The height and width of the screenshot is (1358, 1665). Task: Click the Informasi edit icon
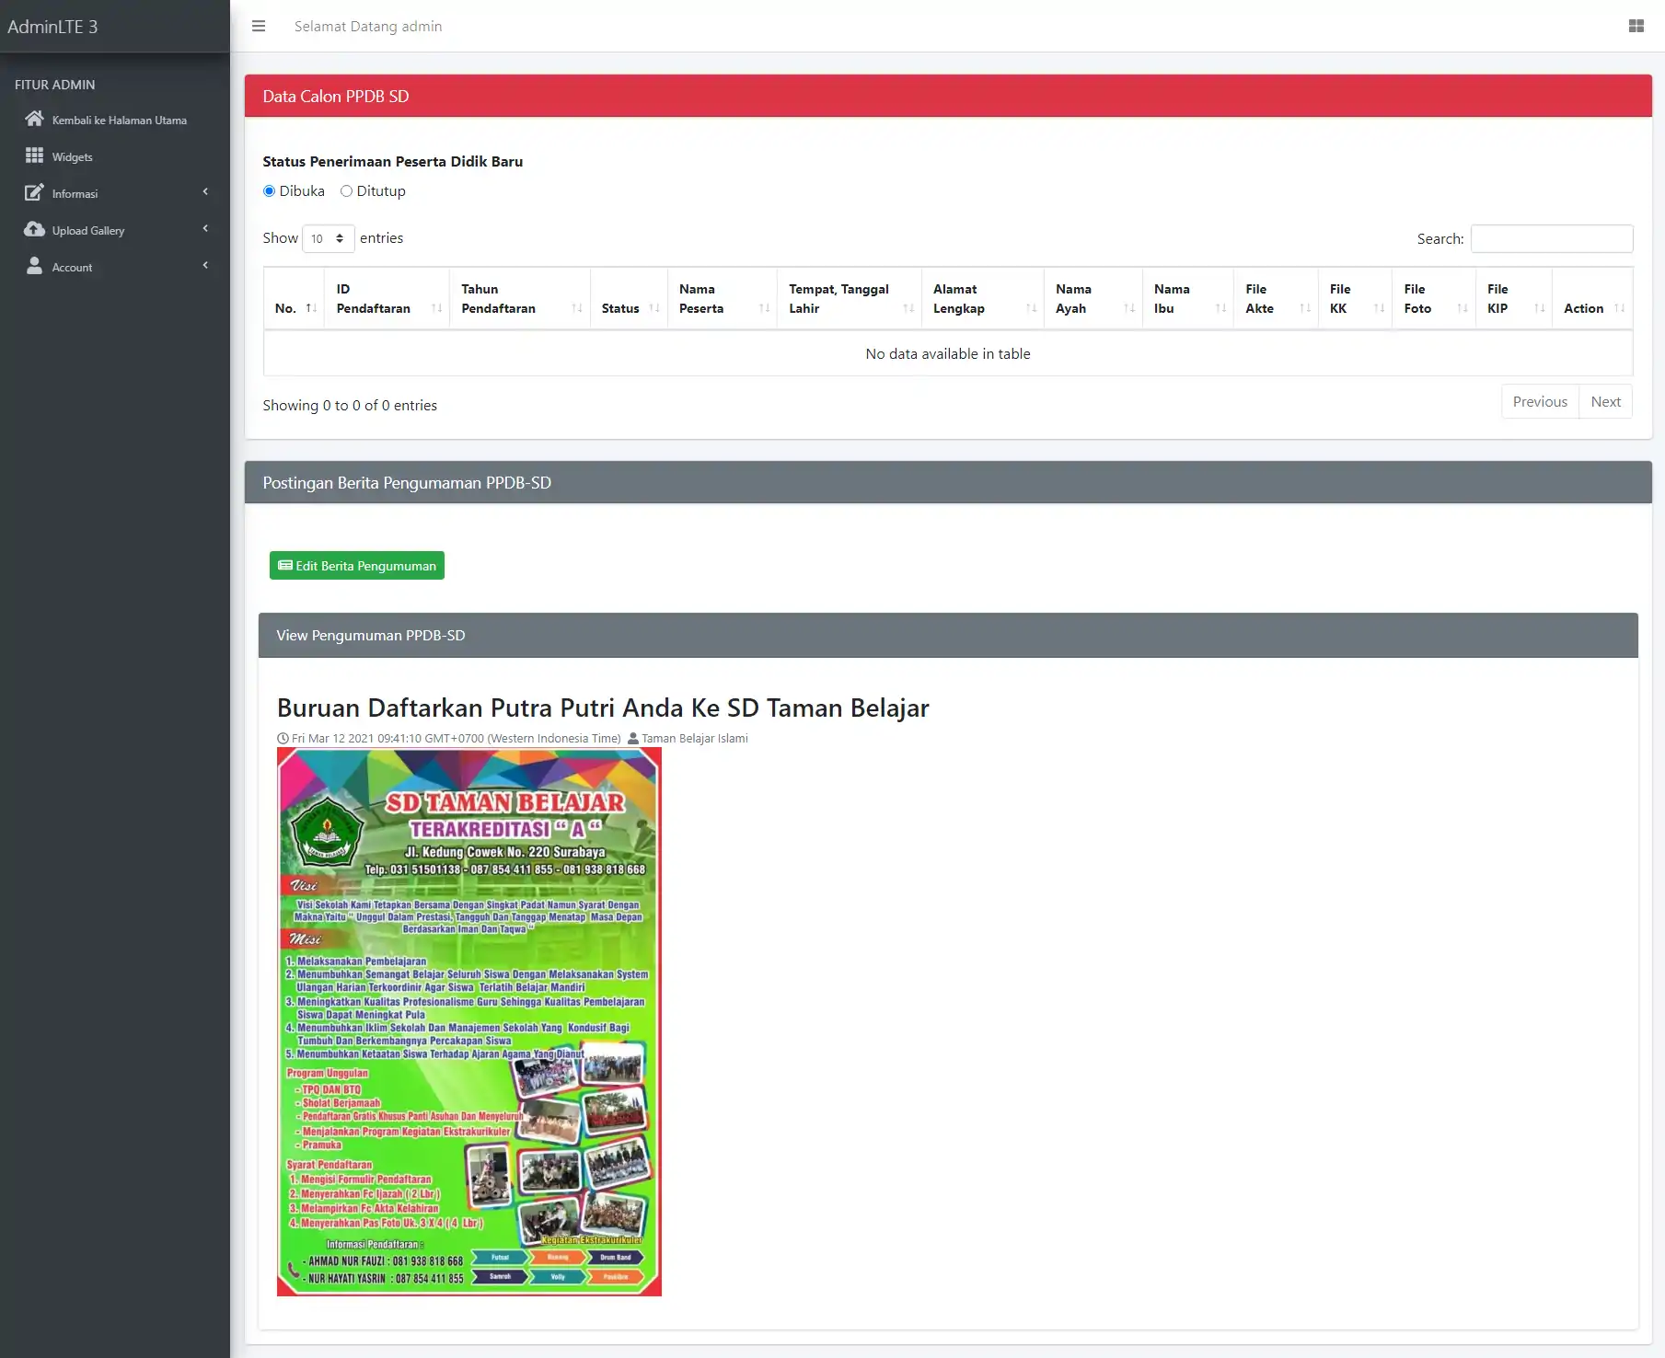coord(34,192)
